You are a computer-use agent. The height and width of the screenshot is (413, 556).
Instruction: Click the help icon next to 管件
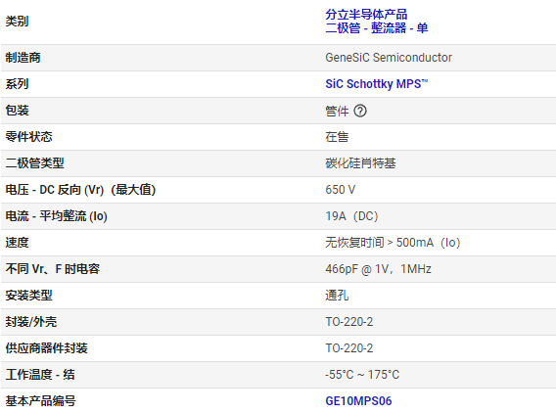pos(360,111)
